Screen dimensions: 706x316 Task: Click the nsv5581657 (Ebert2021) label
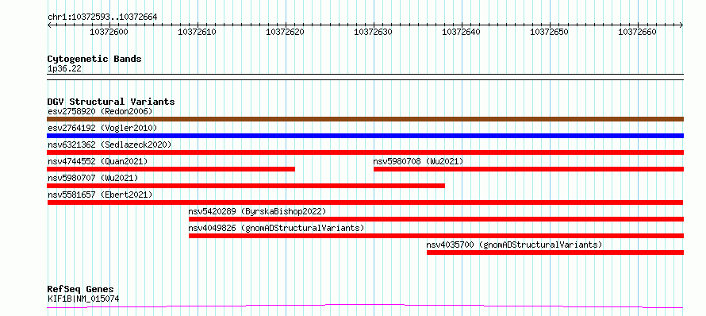click(x=100, y=195)
